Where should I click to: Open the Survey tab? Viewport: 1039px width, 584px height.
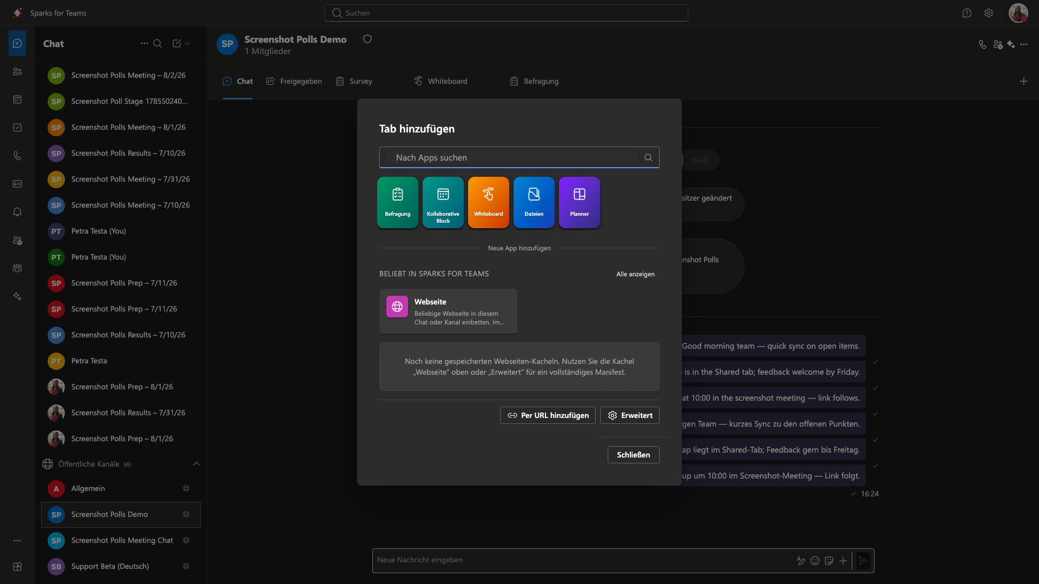pos(354,81)
